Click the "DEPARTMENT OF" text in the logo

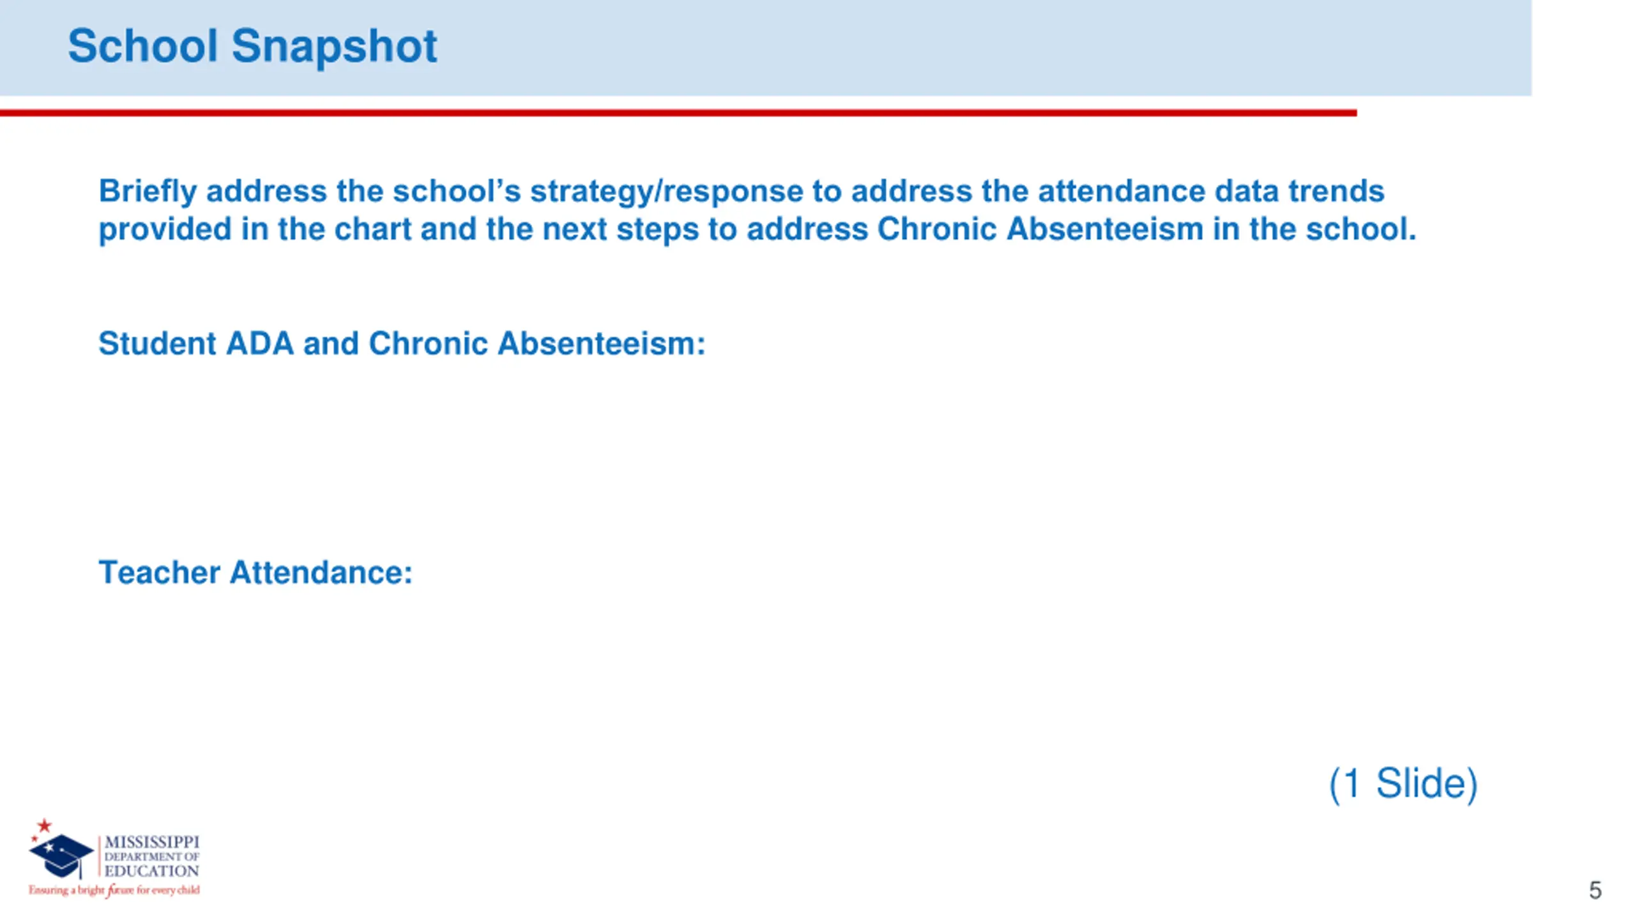tap(152, 857)
